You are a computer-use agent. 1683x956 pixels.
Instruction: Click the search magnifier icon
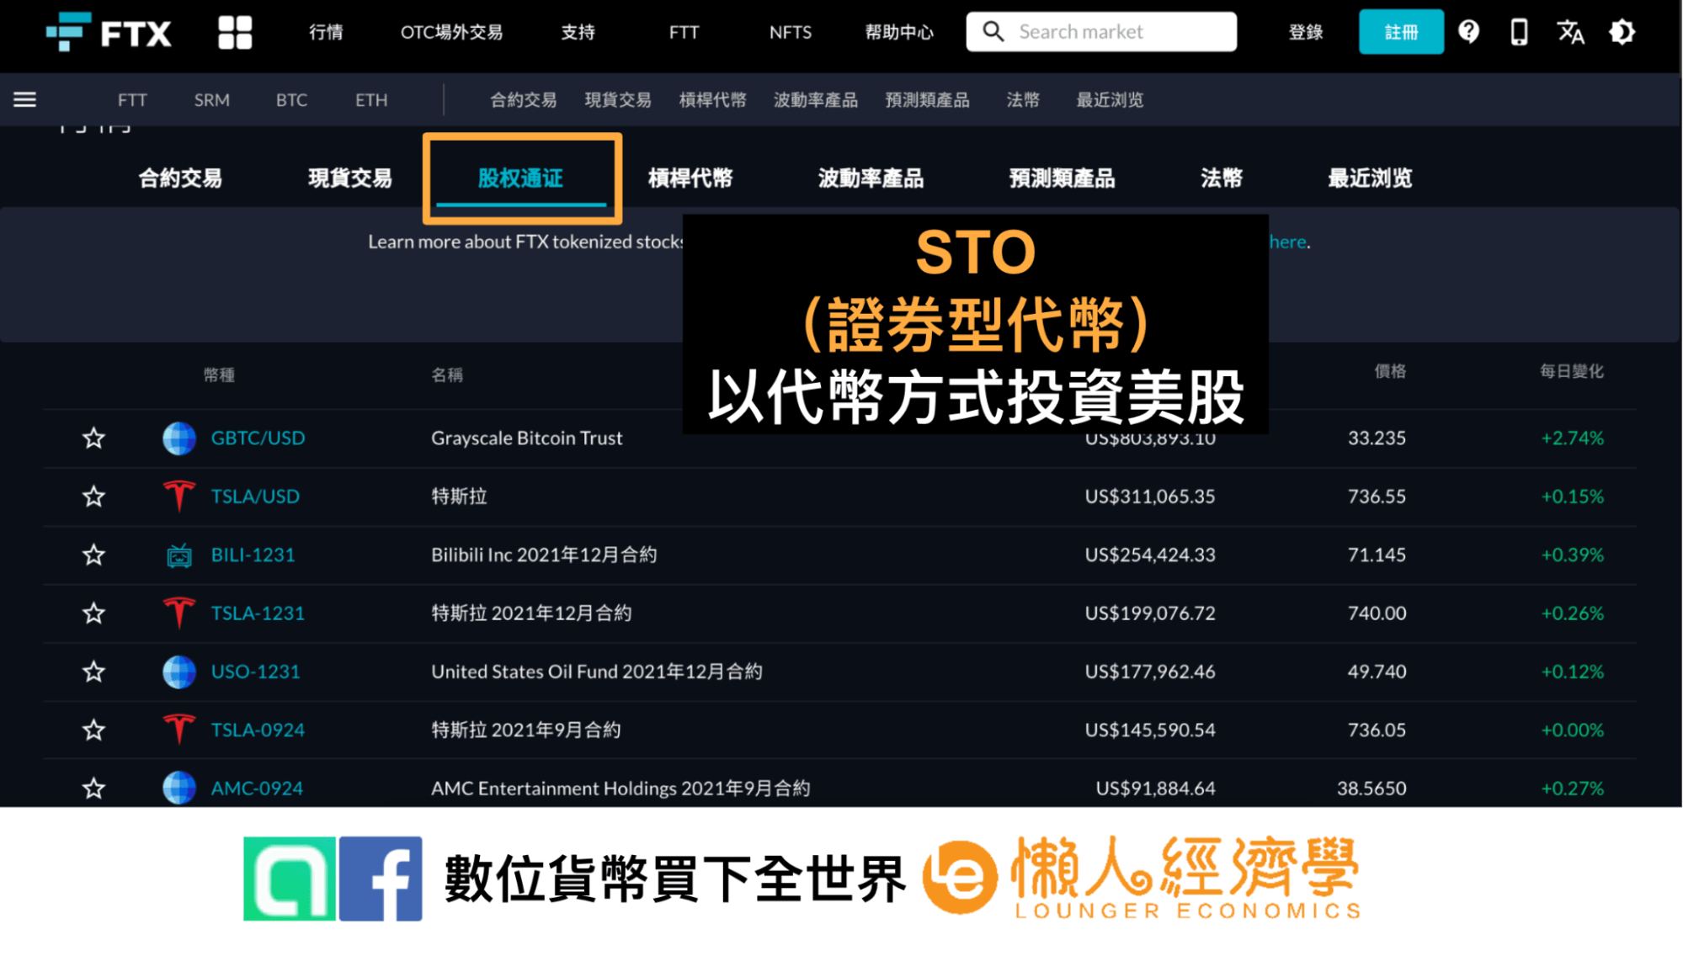tap(993, 32)
